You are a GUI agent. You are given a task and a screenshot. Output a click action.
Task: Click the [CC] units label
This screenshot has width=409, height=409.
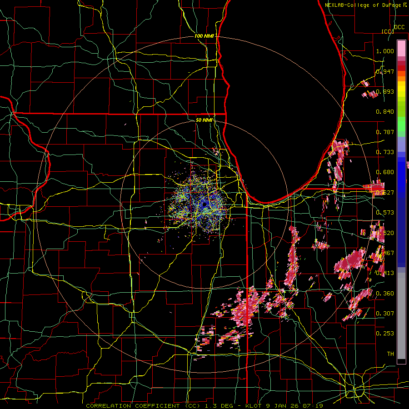388,31
